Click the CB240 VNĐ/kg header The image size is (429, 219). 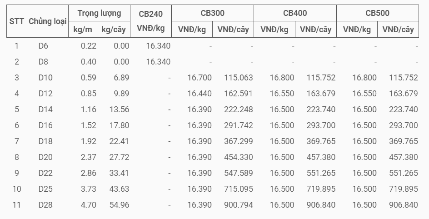(x=151, y=21)
